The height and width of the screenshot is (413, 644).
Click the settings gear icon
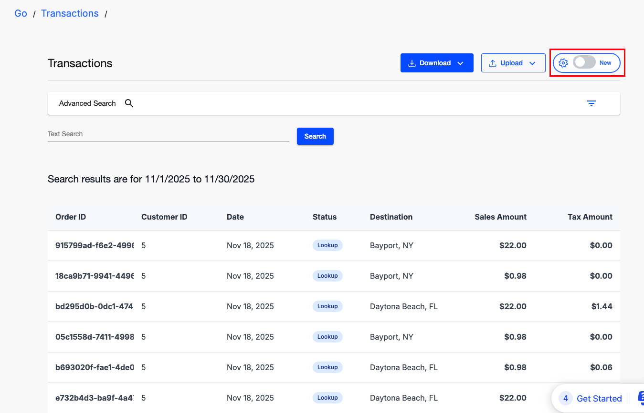pyautogui.click(x=563, y=63)
